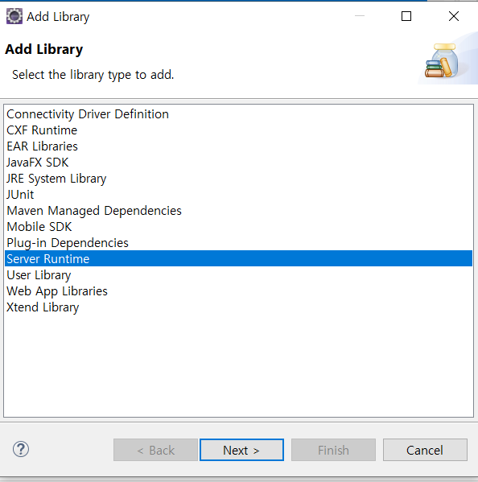Click the disabled Back button
This screenshot has height=482, width=478.
pos(155,450)
